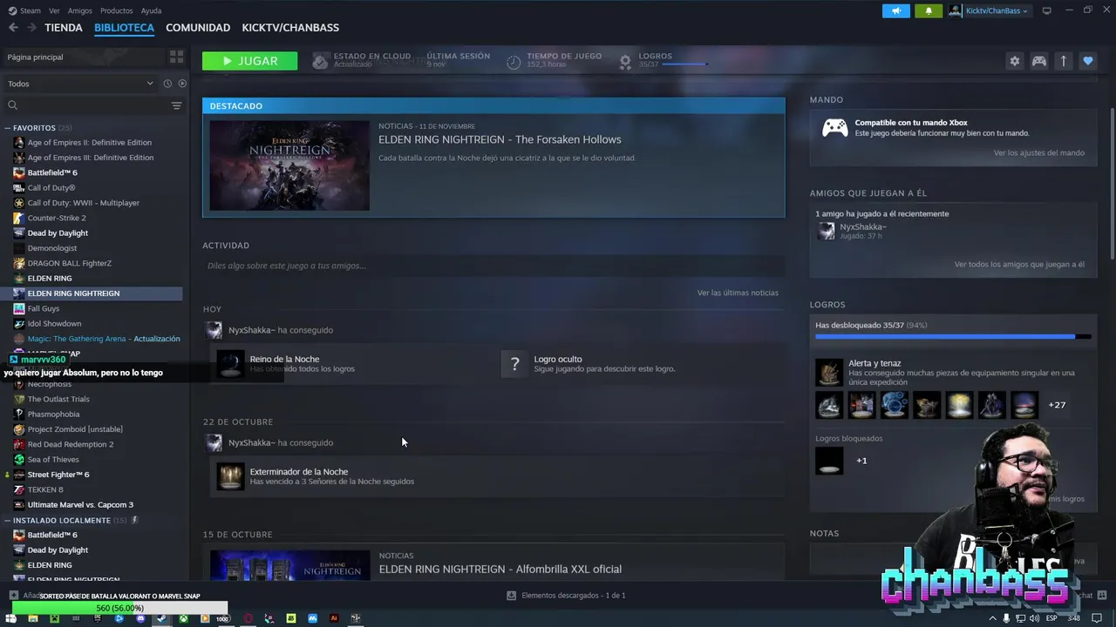Go forward with the right navigation arrow
Viewport: 1116px width, 627px height.
(x=31, y=27)
